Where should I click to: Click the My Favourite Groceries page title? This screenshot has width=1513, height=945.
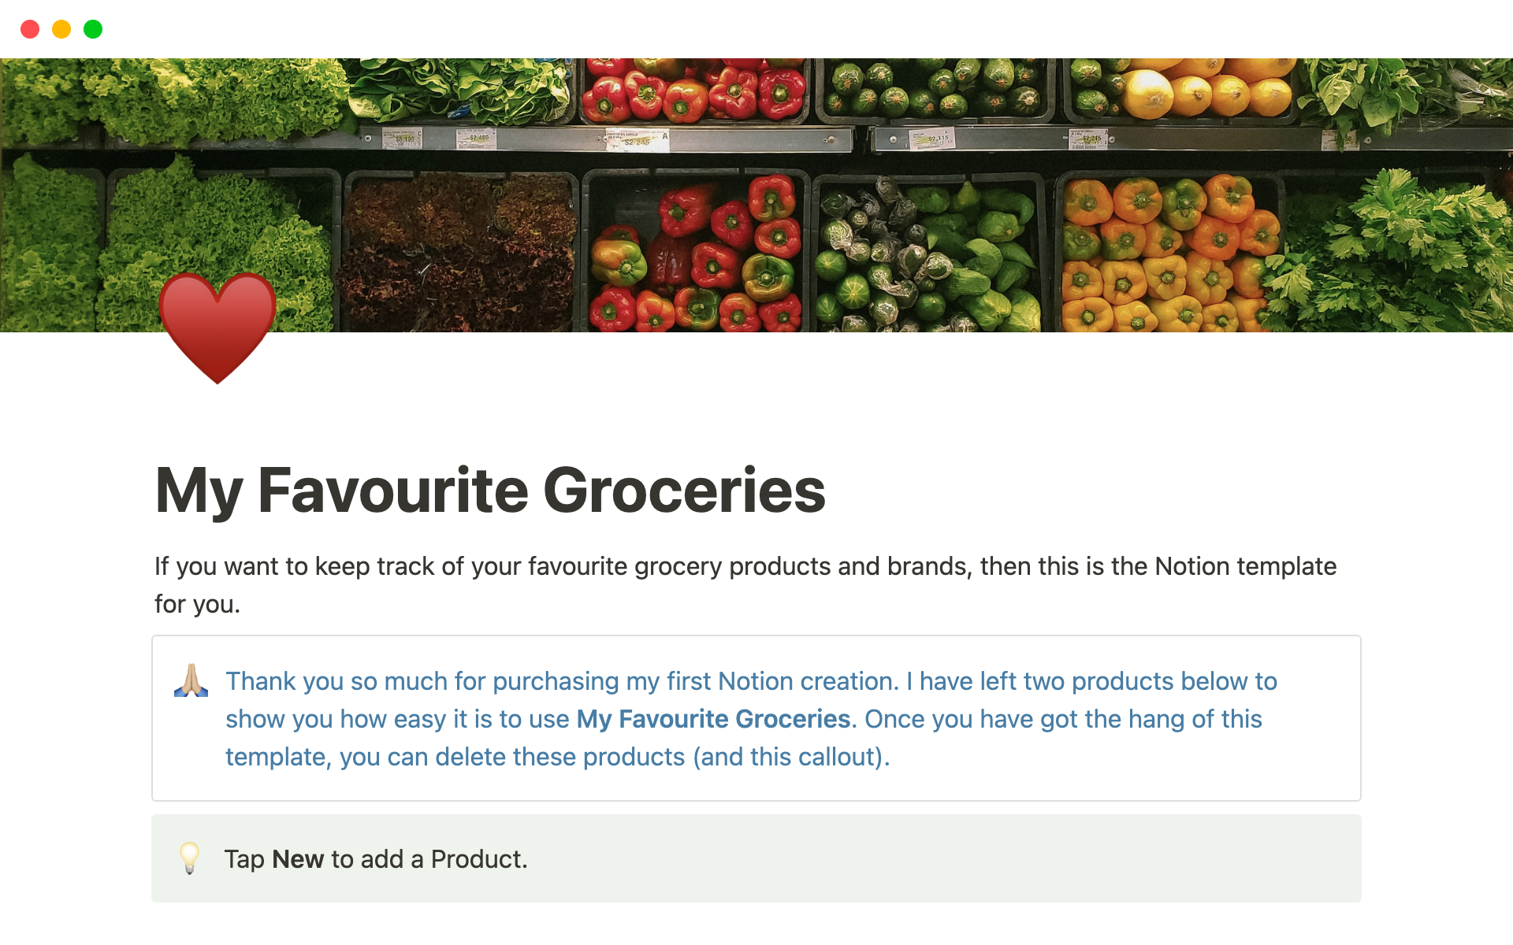tap(490, 491)
